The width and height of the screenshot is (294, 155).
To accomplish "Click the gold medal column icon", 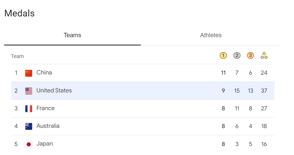I will [x=223, y=55].
